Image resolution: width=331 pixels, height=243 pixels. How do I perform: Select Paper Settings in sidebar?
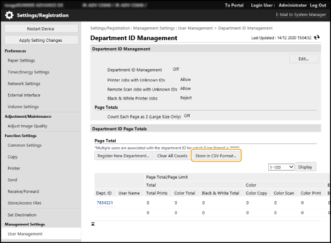pyautogui.click(x=21, y=60)
